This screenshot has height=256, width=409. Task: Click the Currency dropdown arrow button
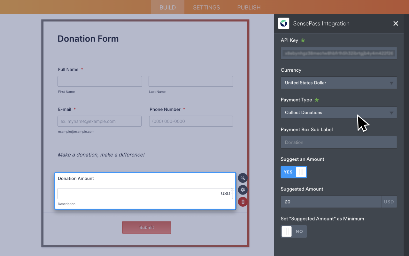point(391,83)
